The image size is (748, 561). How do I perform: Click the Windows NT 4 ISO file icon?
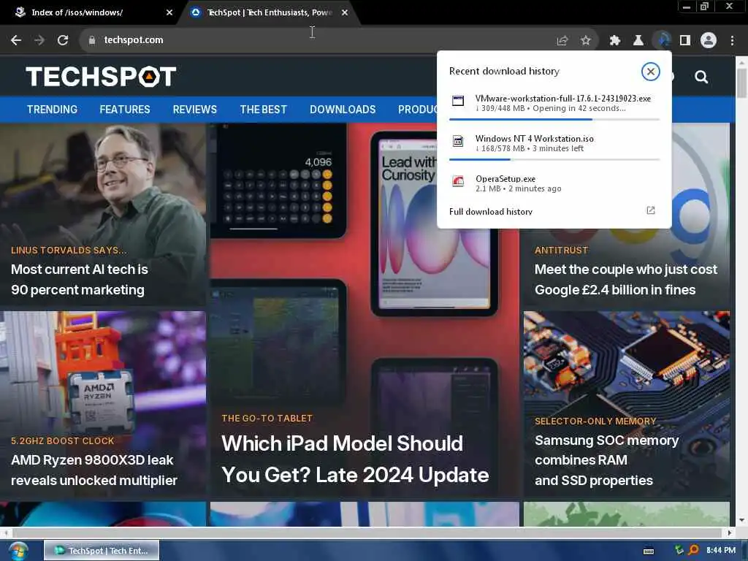tap(458, 141)
